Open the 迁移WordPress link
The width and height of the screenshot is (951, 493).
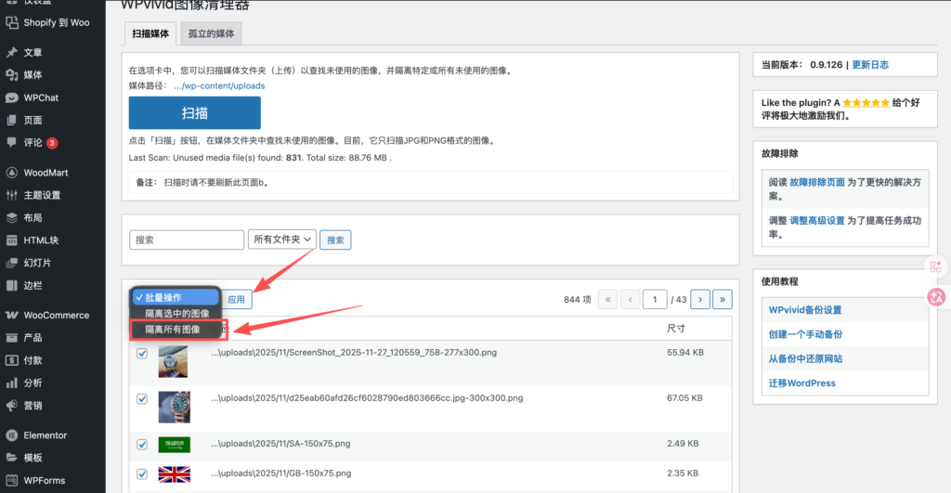(x=801, y=383)
